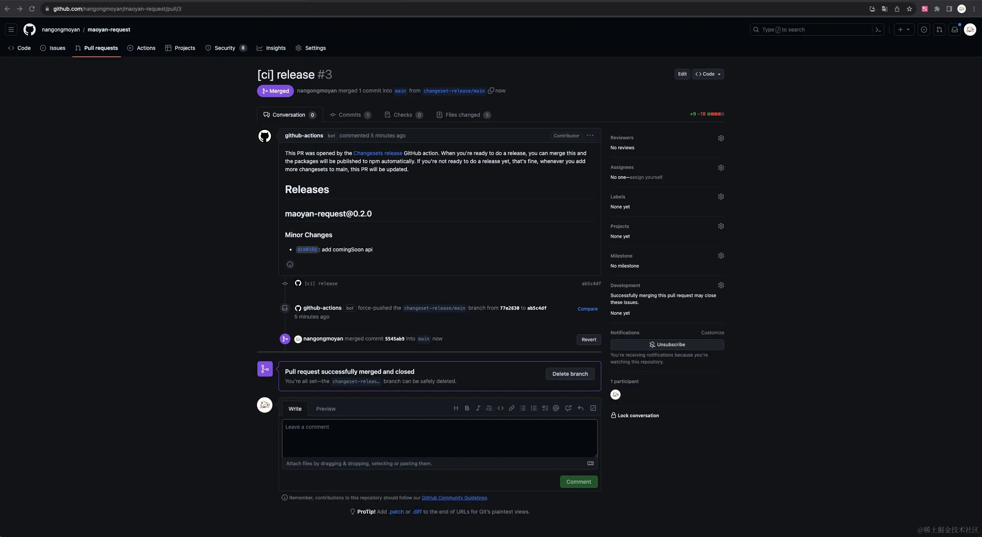Viewport: 982px width, 537px height.
Task: Switch to the Files changed tab
Action: [463, 115]
